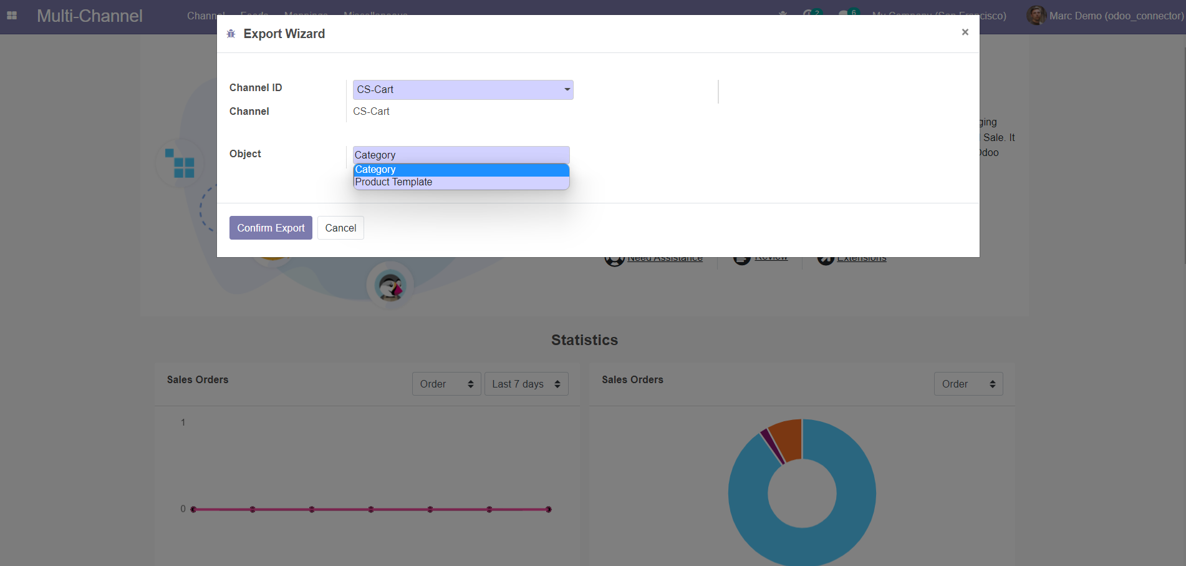
Task: Open the Order dropdown above the line chart
Action: 446,384
